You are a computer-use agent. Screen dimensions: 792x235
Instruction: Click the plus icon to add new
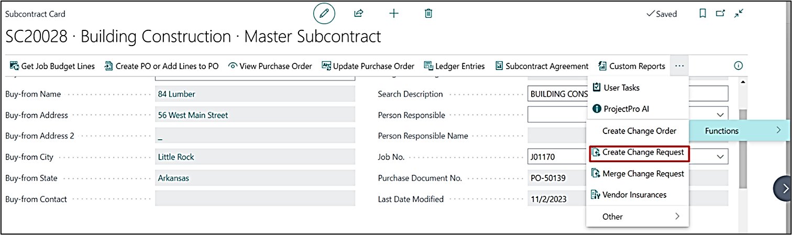click(x=394, y=14)
